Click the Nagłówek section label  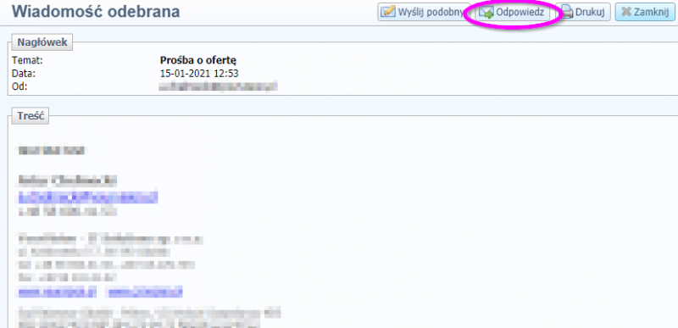[x=42, y=42]
